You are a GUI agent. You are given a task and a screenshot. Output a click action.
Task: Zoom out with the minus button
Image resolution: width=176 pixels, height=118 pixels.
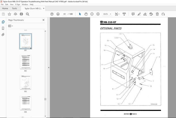click(92, 14)
